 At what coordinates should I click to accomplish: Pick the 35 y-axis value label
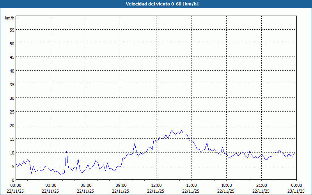point(12,84)
